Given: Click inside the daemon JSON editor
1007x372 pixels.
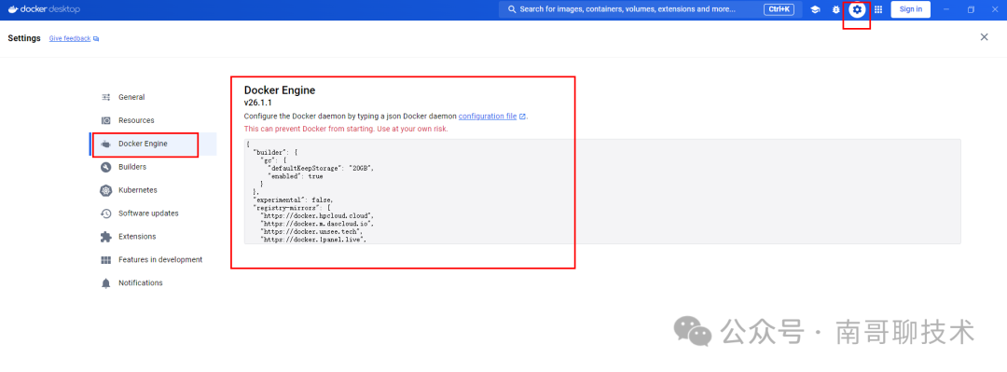Looking at the screenshot, I should pos(602,191).
